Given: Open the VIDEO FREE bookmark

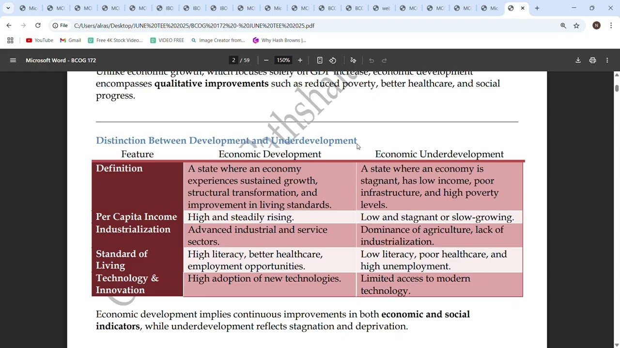Looking at the screenshot, I should pyautogui.click(x=167, y=41).
